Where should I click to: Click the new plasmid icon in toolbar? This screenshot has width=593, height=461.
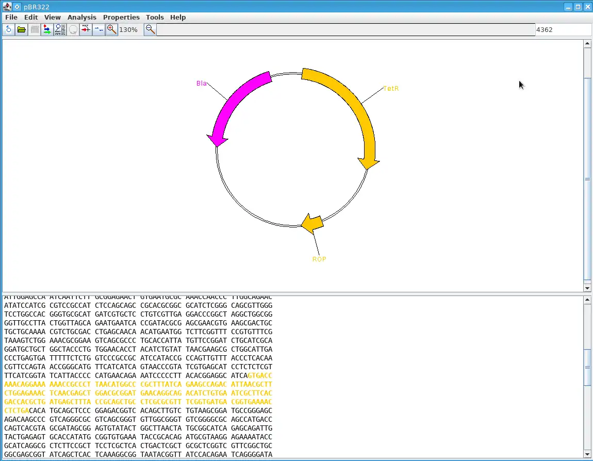tap(9, 29)
